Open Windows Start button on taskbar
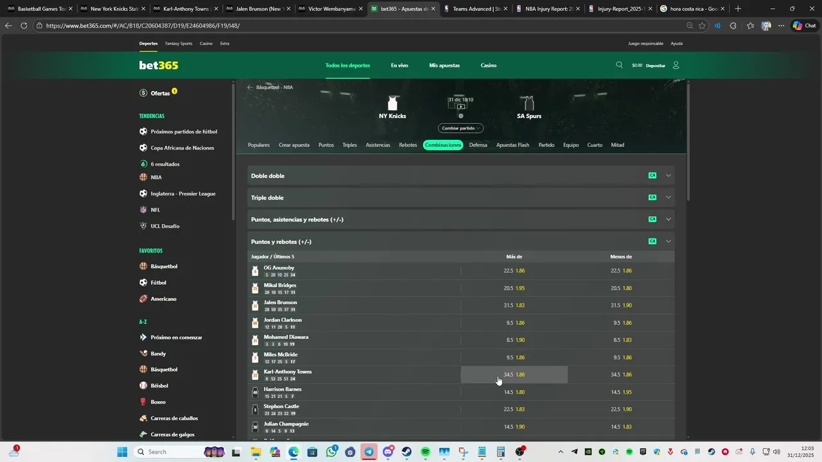The width and height of the screenshot is (822, 462). 122,452
